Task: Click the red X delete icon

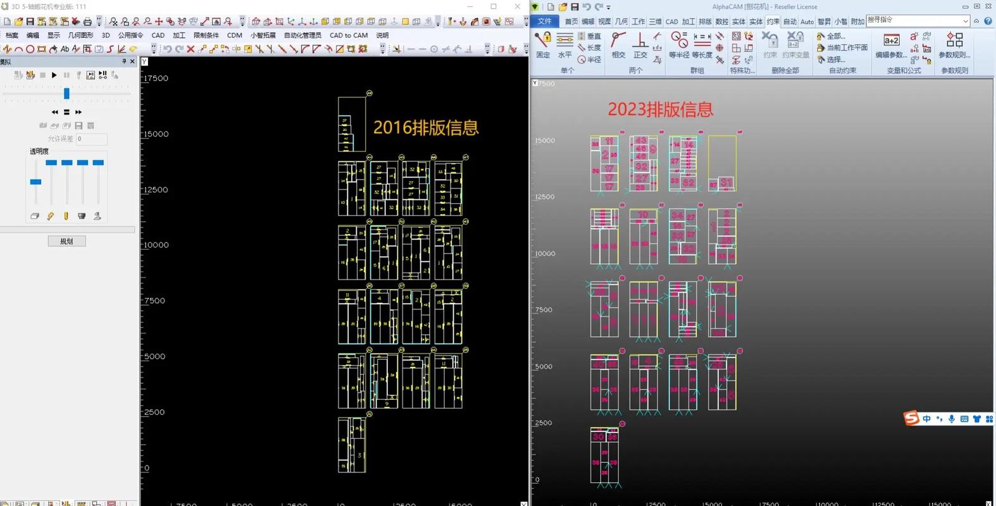Action: (190, 49)
